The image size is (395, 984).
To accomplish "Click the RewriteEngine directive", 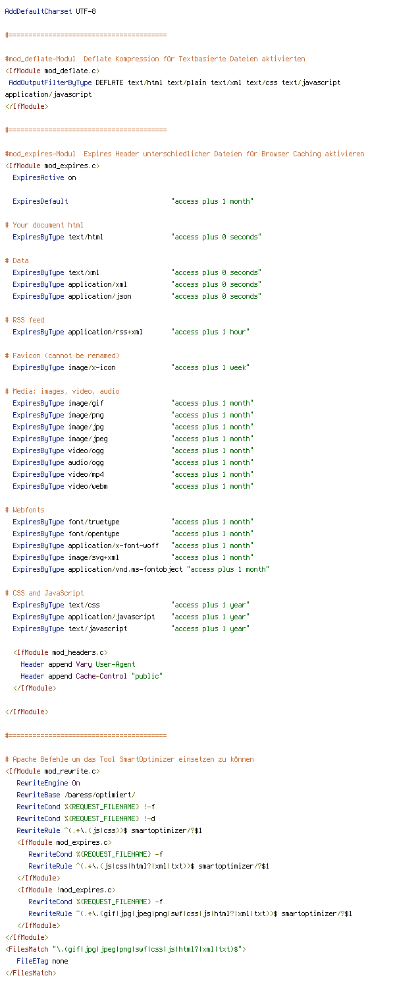I will click(x=42, y=783).
